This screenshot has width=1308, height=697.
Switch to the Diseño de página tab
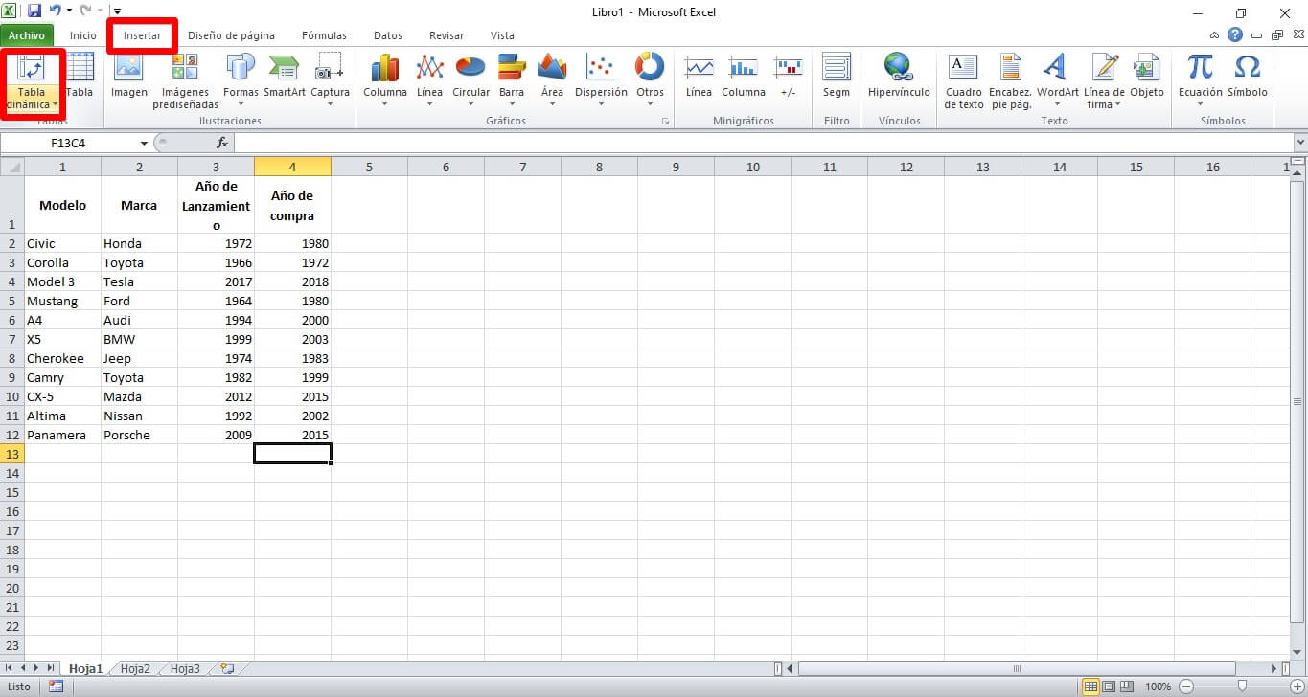point(231,35)
